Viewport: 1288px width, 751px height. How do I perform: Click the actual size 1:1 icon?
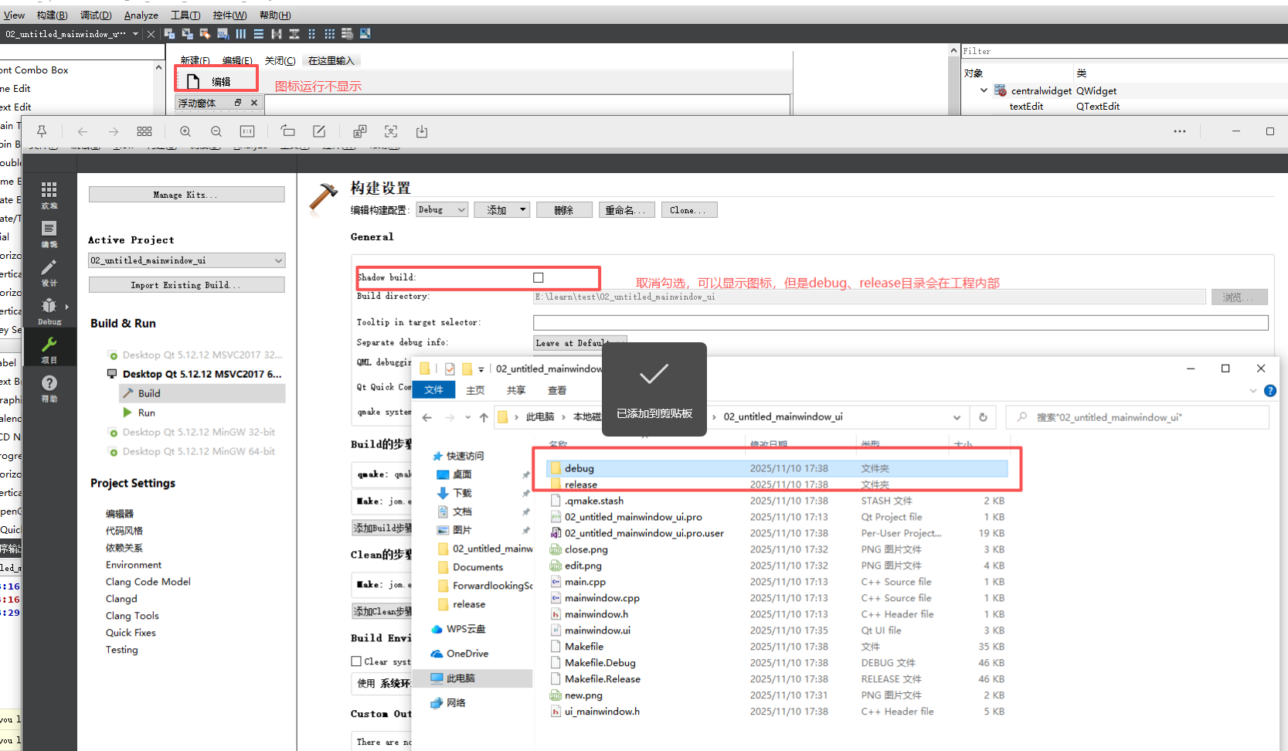pos(247,131)
